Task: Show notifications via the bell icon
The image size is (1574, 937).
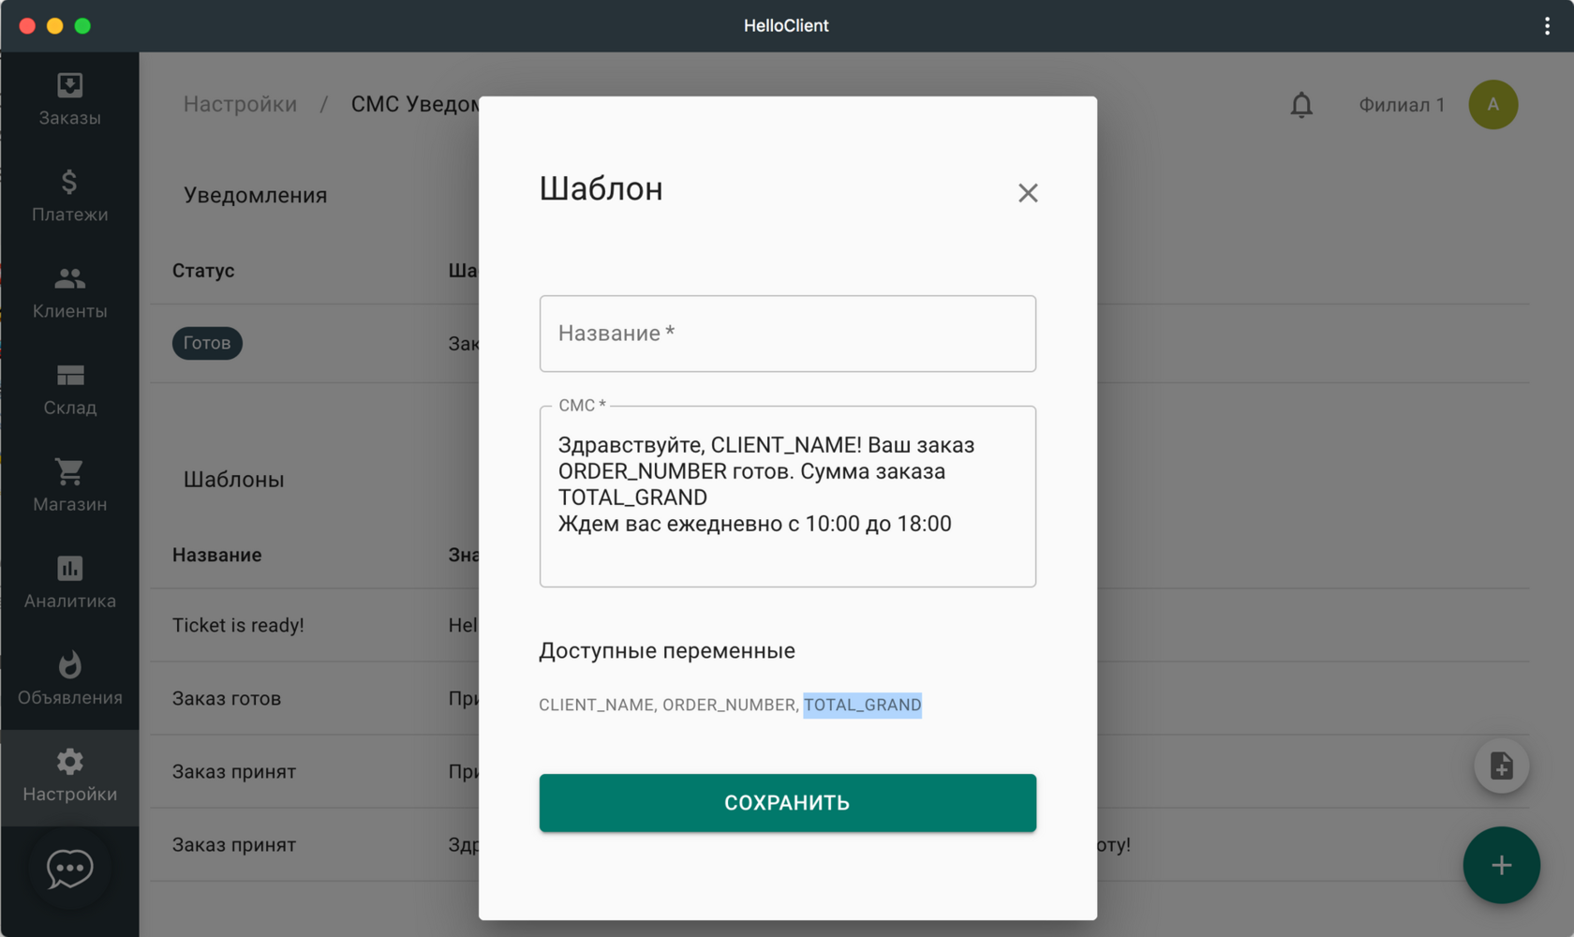Action: [x=1301, y=105]
